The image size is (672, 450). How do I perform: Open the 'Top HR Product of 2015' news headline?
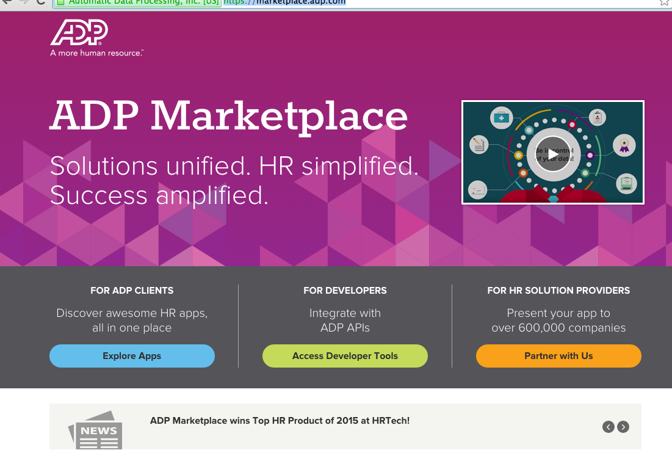[x=280, y=421]
